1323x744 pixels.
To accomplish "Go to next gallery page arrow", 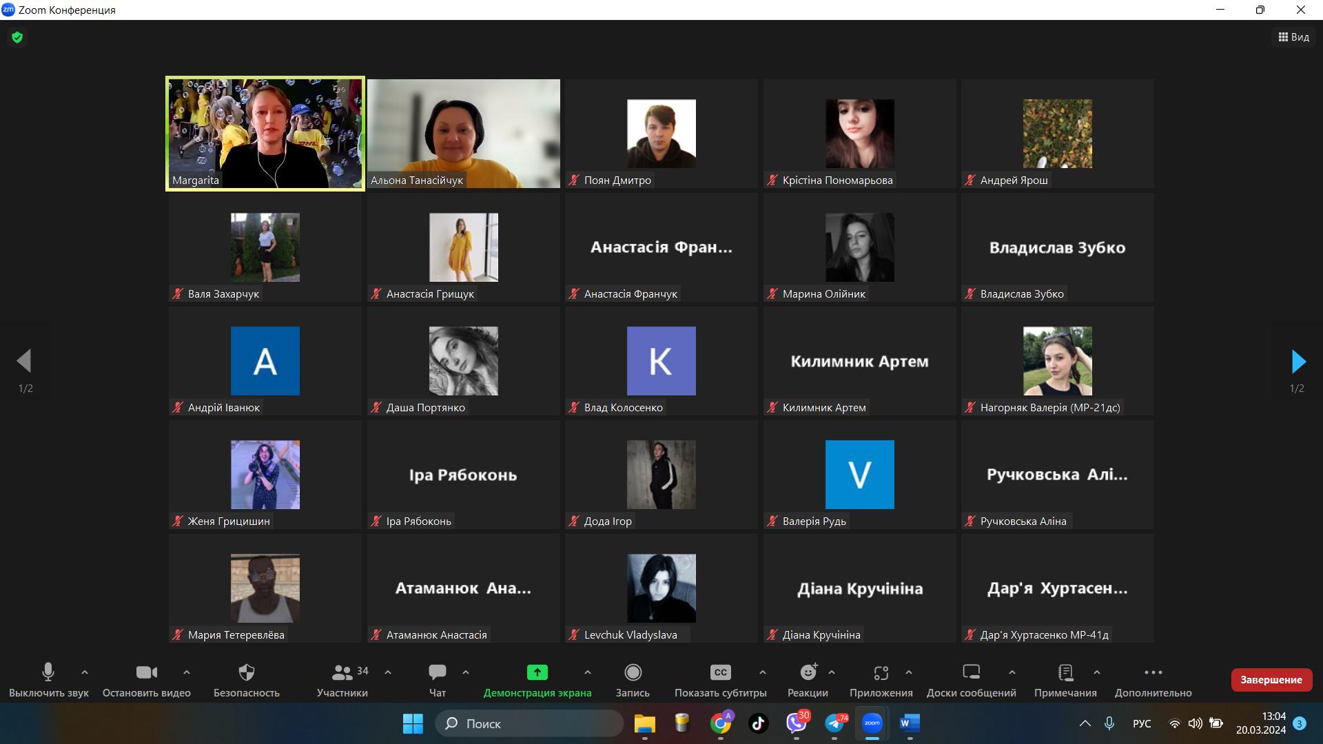I will pos(1298,362).
